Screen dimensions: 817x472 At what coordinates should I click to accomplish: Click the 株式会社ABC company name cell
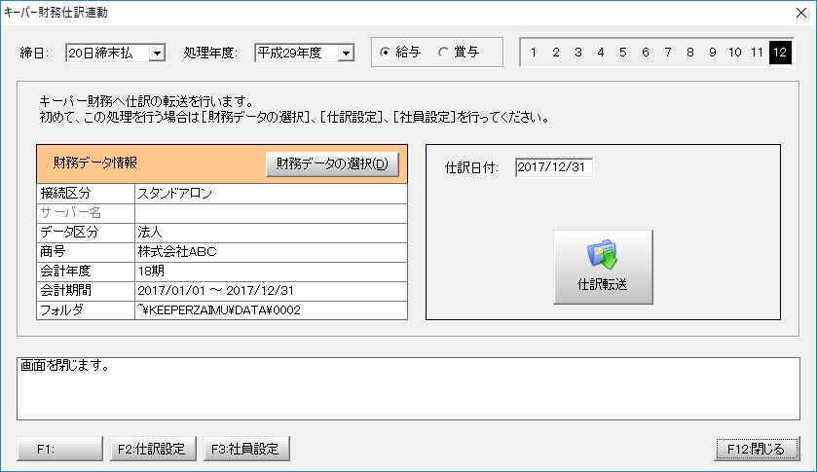tap(271, 252)
